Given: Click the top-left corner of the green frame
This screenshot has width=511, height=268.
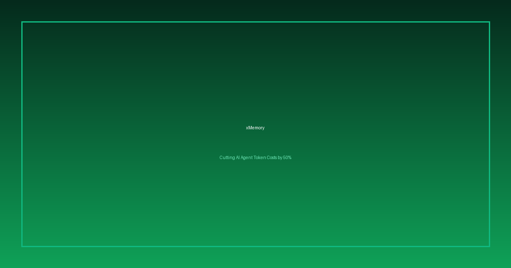Looking at the screenshot, I should tap(22, 22).
